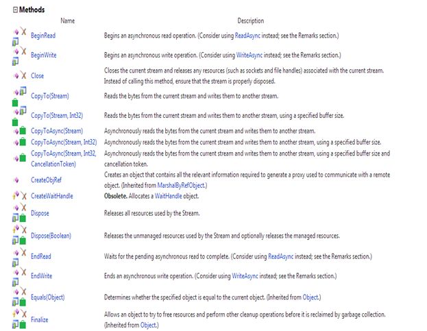Follow WriteAsync link in BeginWrite description

pyautogui.click(x=249, y=56)
